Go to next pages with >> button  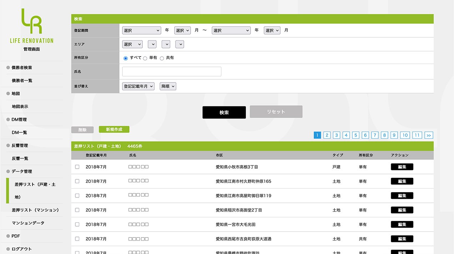429,135
